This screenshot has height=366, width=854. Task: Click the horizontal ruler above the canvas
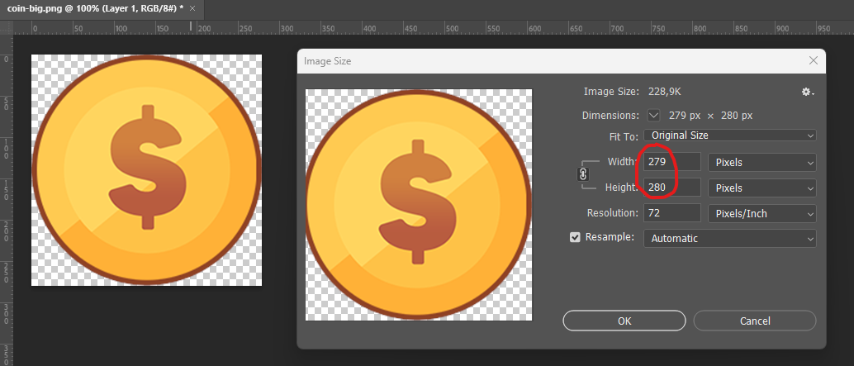point(413,27)
